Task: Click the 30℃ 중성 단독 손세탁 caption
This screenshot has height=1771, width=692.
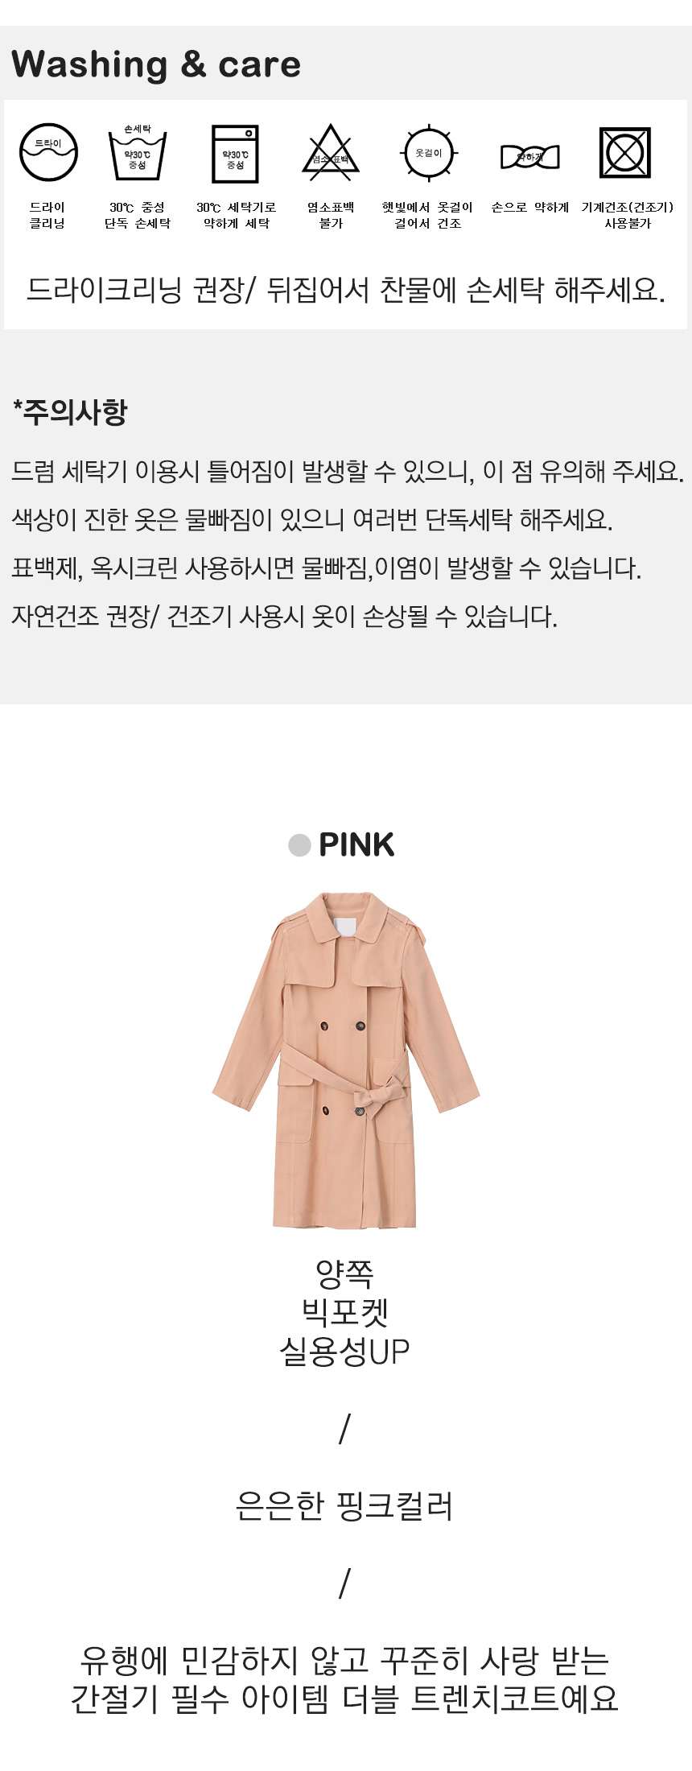Action: tap(138, 215)
